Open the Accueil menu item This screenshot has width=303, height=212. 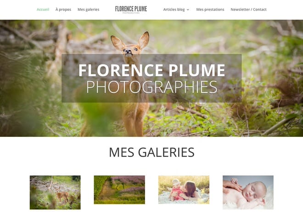[43, 10]
